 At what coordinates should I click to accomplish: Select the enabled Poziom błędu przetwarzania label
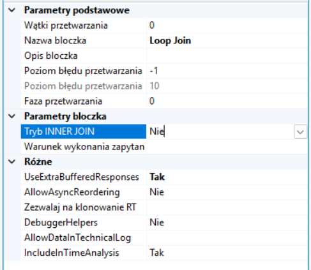click(83, 71)
